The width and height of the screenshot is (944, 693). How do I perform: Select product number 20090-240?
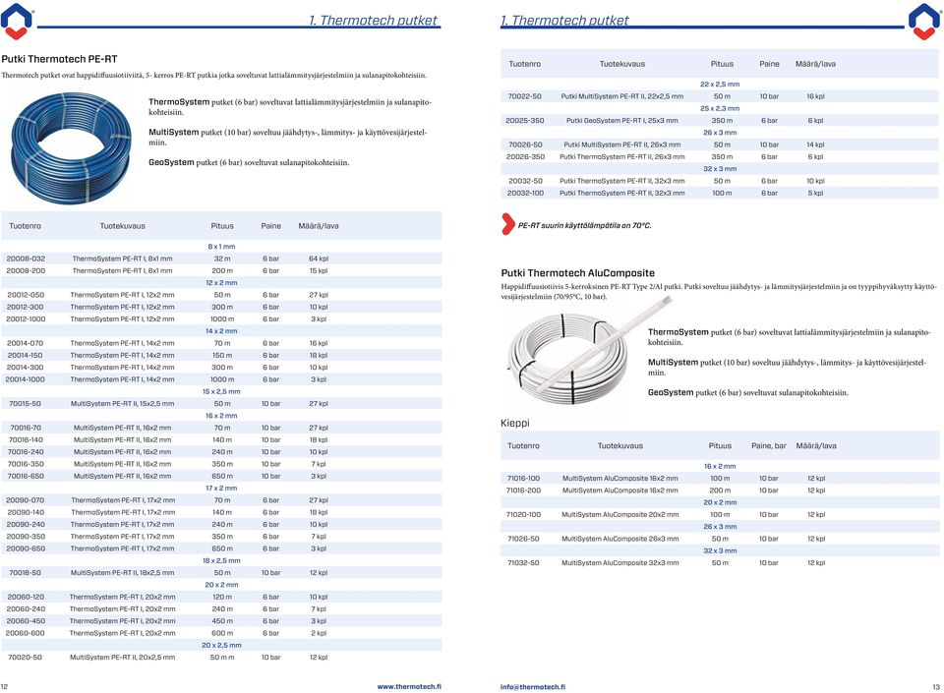click(x=26, y=525)
